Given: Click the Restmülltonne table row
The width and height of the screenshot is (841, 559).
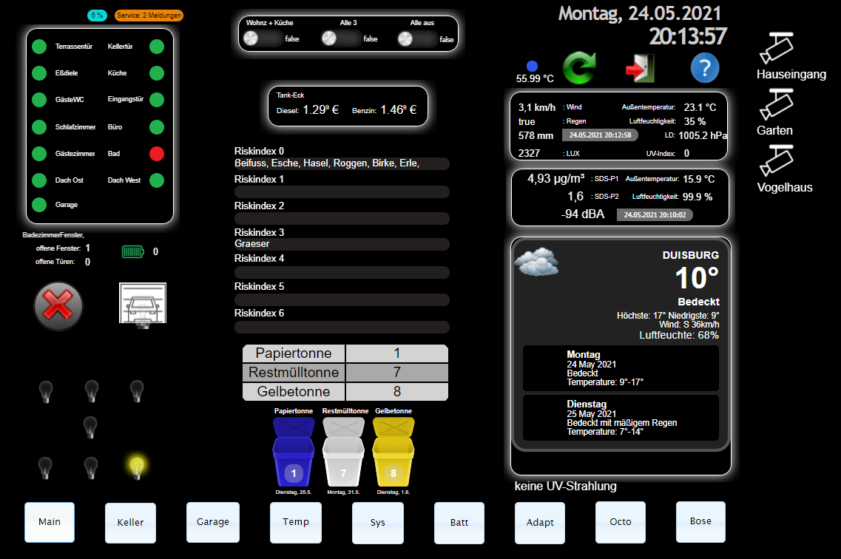Looking at the screenshot, I should 345,373.
